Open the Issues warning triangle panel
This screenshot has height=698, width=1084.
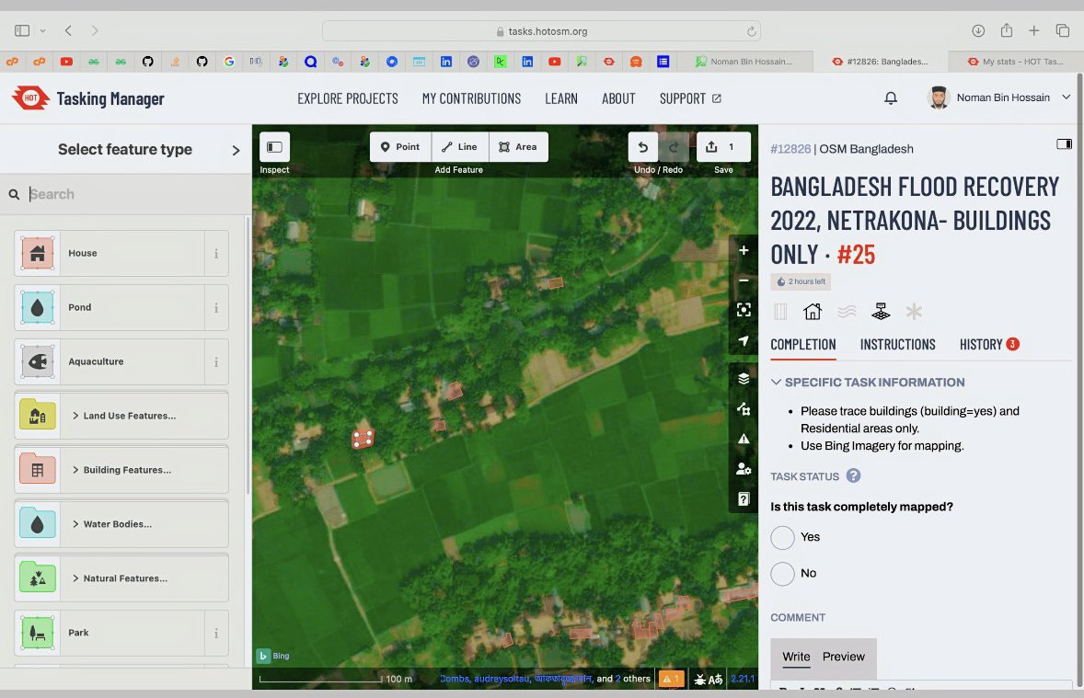(x=744, y=439)
